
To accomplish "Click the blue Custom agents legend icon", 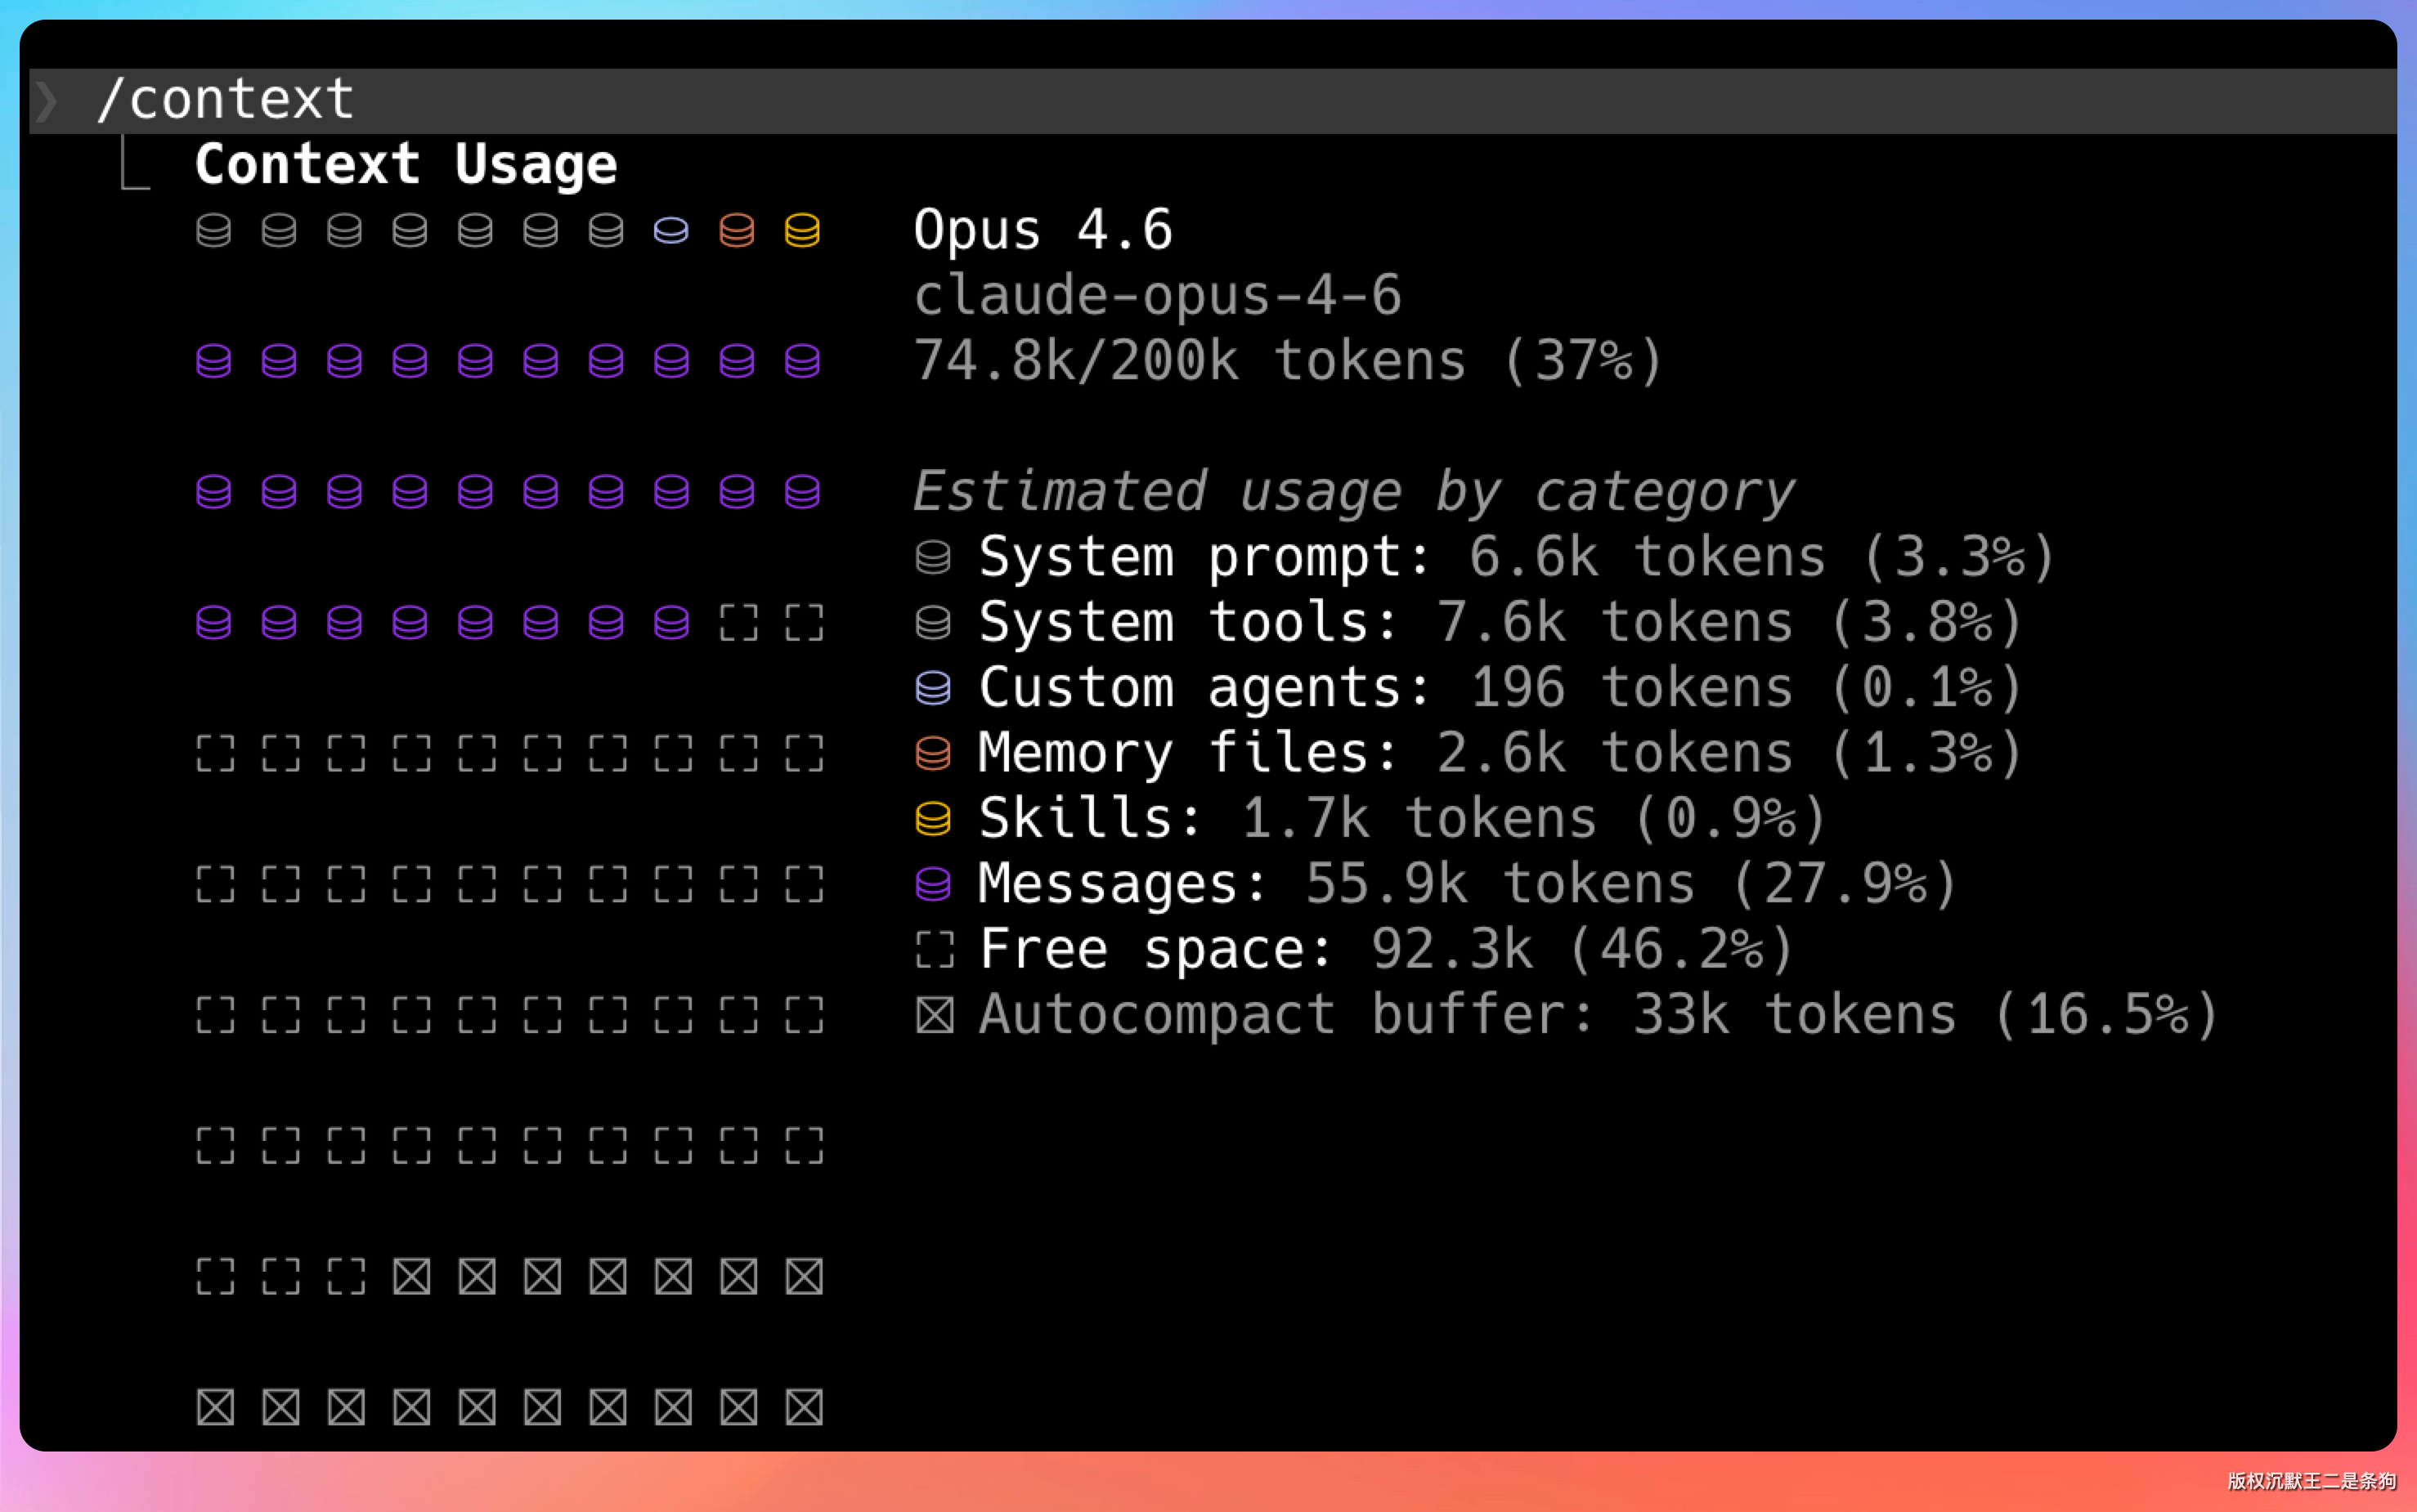I will (x=932, y=688).
